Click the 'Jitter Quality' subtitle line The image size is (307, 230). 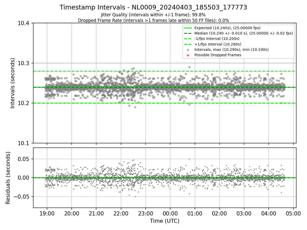point(153,15)
